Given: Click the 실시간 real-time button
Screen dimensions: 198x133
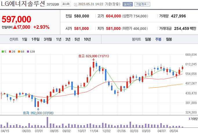Looking at the screenshot, I should pyautogui.click(x=128, y=4).
